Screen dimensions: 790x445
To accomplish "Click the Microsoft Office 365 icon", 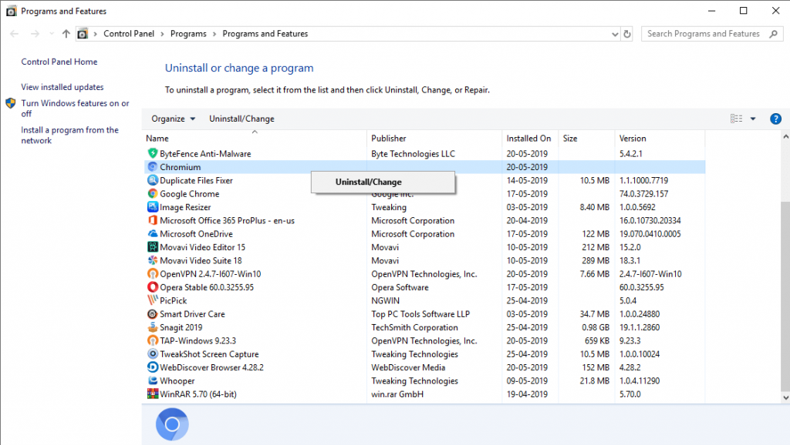I will tap(152, 220).
